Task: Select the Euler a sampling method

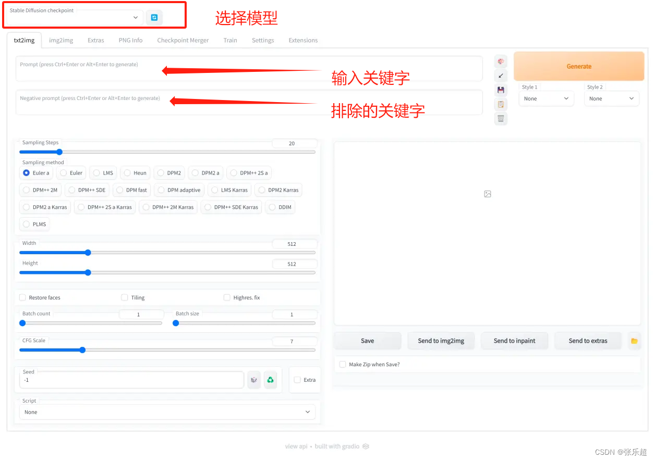Action: [37, 173]
